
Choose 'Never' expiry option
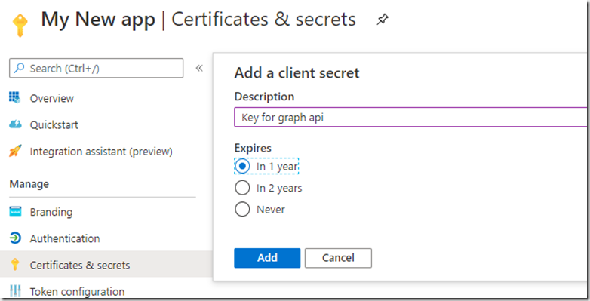pos(260,209)
